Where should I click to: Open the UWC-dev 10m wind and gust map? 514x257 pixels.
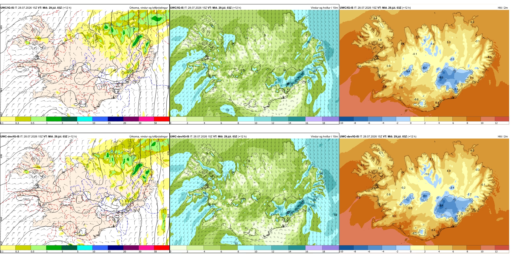254,192
